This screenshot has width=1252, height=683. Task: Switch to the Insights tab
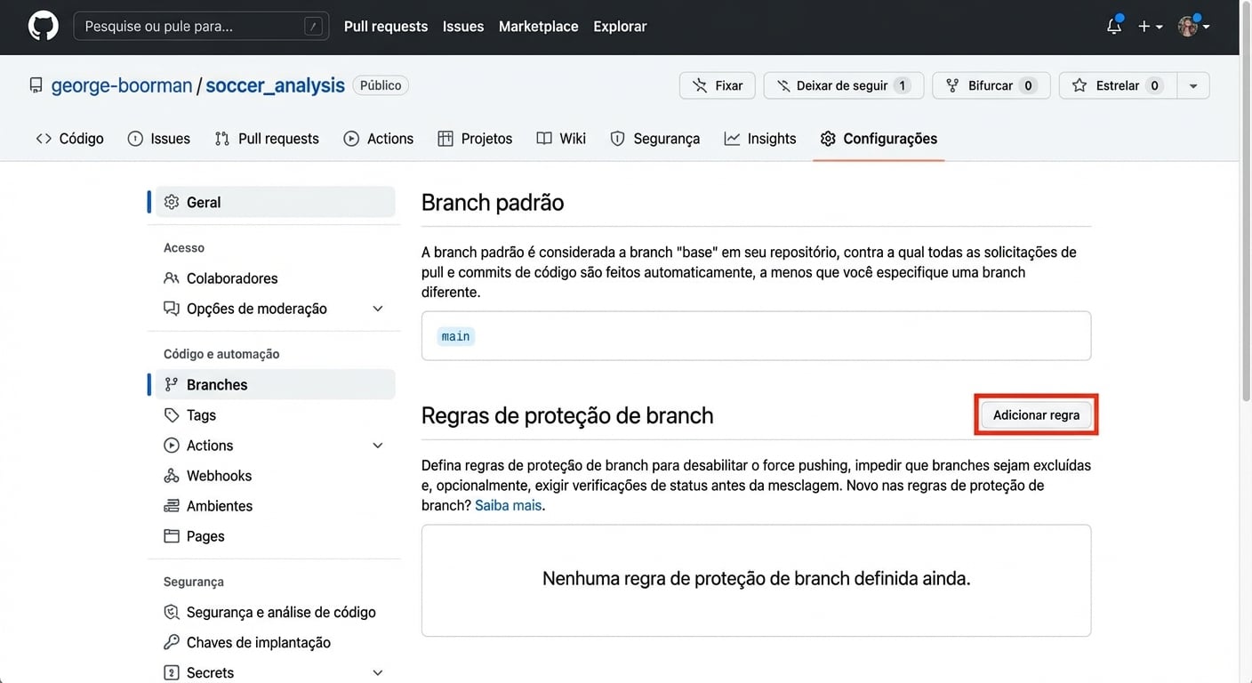pyautogui.click(x=760, y=139)
